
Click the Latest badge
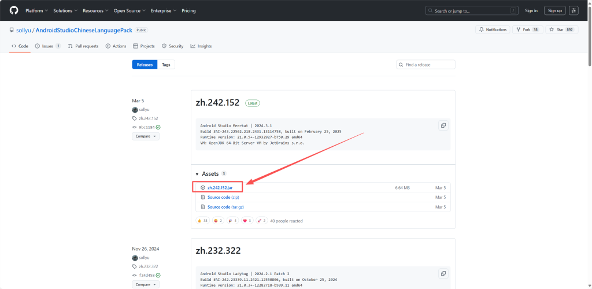(253, 103)
